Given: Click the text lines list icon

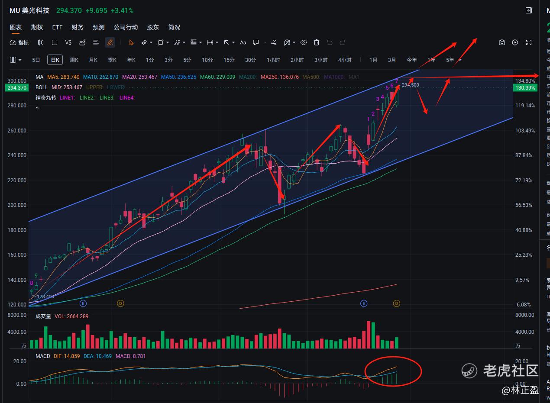Looking at the screenshot, I should [96, 42].
